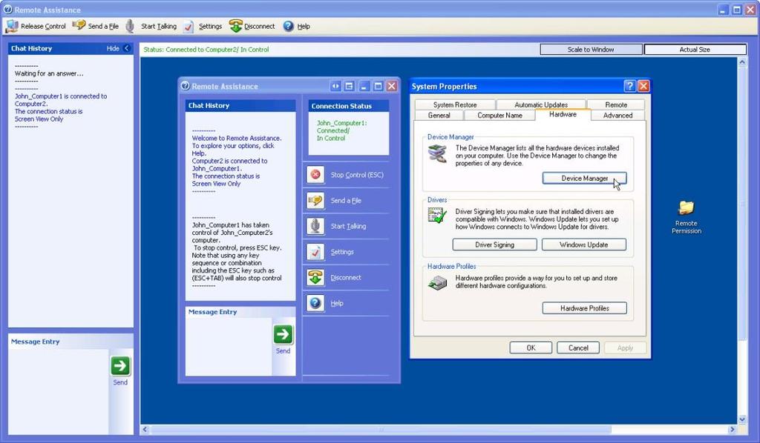The image size is (760, 443).
Task: Click the vertical scrollbar up arrow
Action: [742, 62]
